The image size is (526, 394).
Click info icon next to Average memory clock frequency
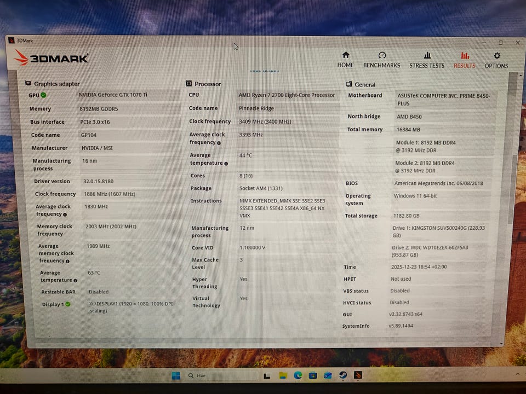click(67, 261)
